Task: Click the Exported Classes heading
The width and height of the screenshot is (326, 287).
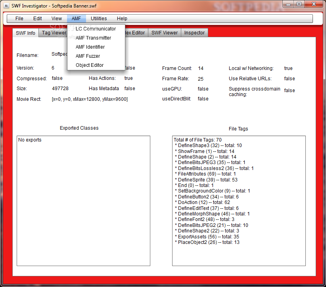Action: tap(79, 128)
